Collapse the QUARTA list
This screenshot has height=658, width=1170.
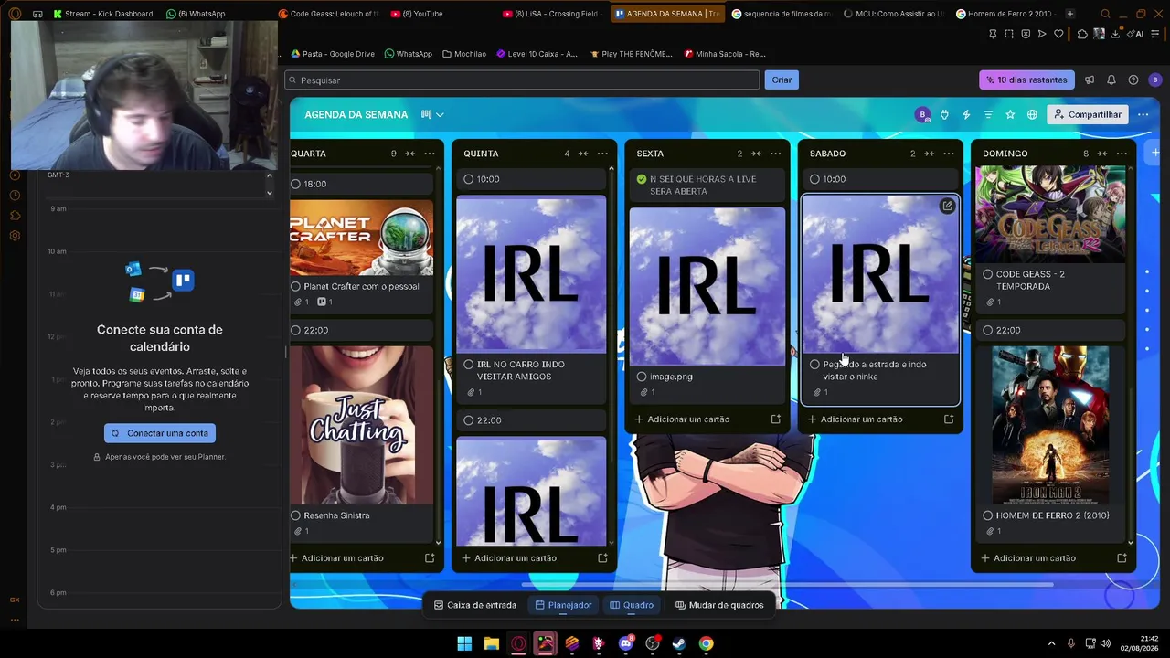pos(409,154)
